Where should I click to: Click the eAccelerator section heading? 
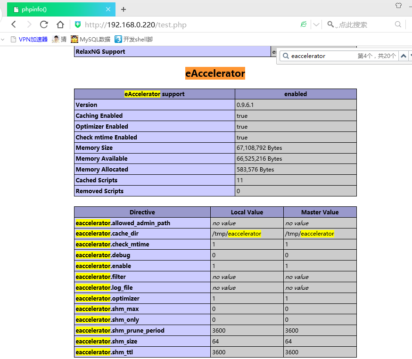point(215,73)
